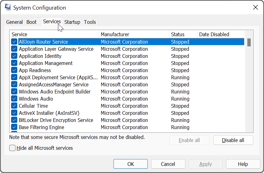
Task: Toggle the Windows Audio service checkbox
Action: click(x=14, y=99)
